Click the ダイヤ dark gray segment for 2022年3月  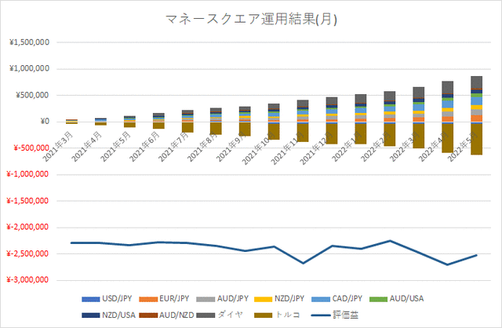pyautogui.click(x=419, y=93)
